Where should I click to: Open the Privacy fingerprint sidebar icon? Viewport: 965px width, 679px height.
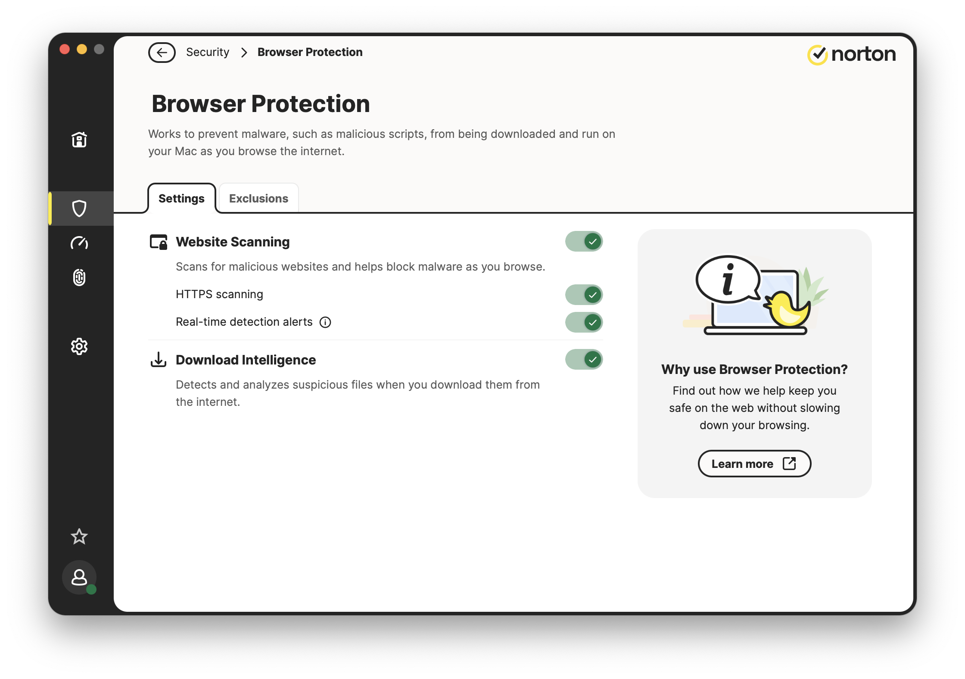tap(79, 277)
